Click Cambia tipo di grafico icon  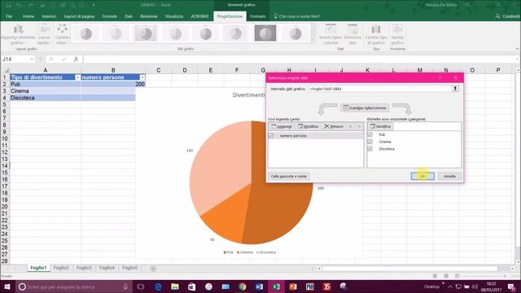pyautogui.click(x=376, y=34)
